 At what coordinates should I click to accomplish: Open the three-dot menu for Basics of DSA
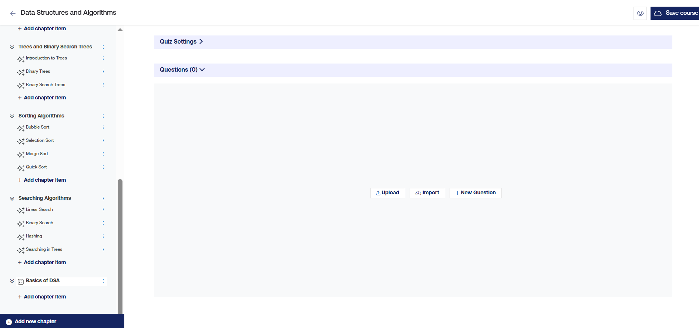tap(103, 281)
